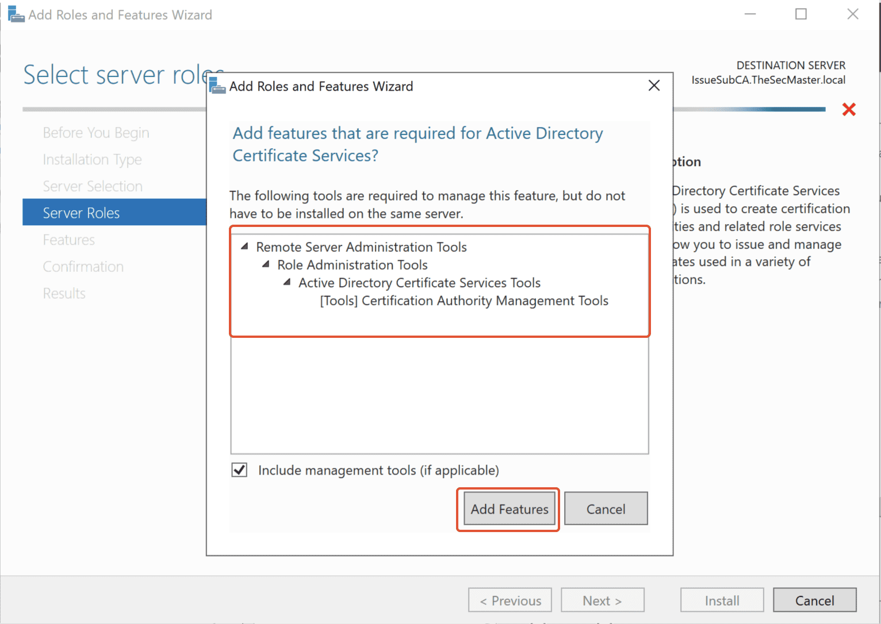Open the Server Roles step

tap(114, 213)
